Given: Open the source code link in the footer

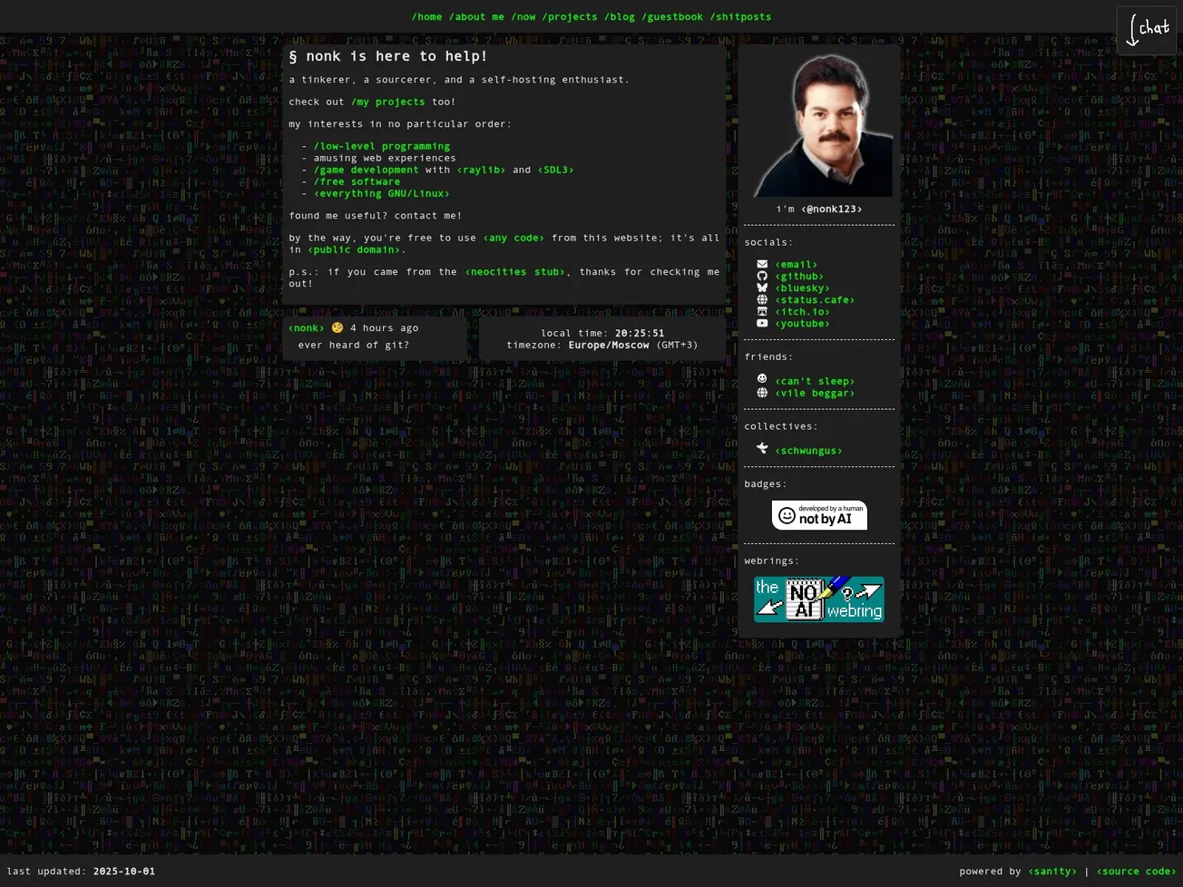Looking at the screenshot, I should [x=1134, y=871].
